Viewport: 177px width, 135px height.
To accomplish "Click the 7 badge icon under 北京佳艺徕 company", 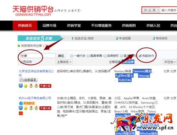I will (31, 86).
